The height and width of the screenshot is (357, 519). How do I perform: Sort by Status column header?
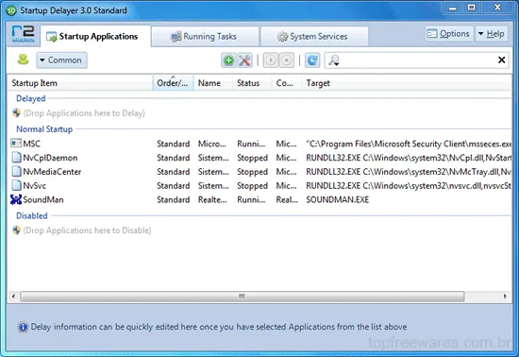pyautogui.click(x=253, y=83)
